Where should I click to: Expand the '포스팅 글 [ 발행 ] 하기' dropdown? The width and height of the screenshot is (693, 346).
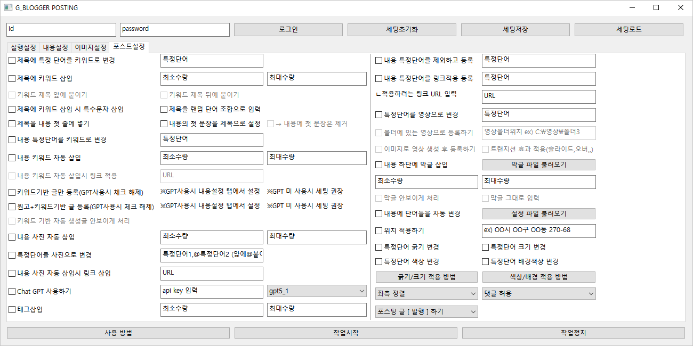tap(426, 312)
